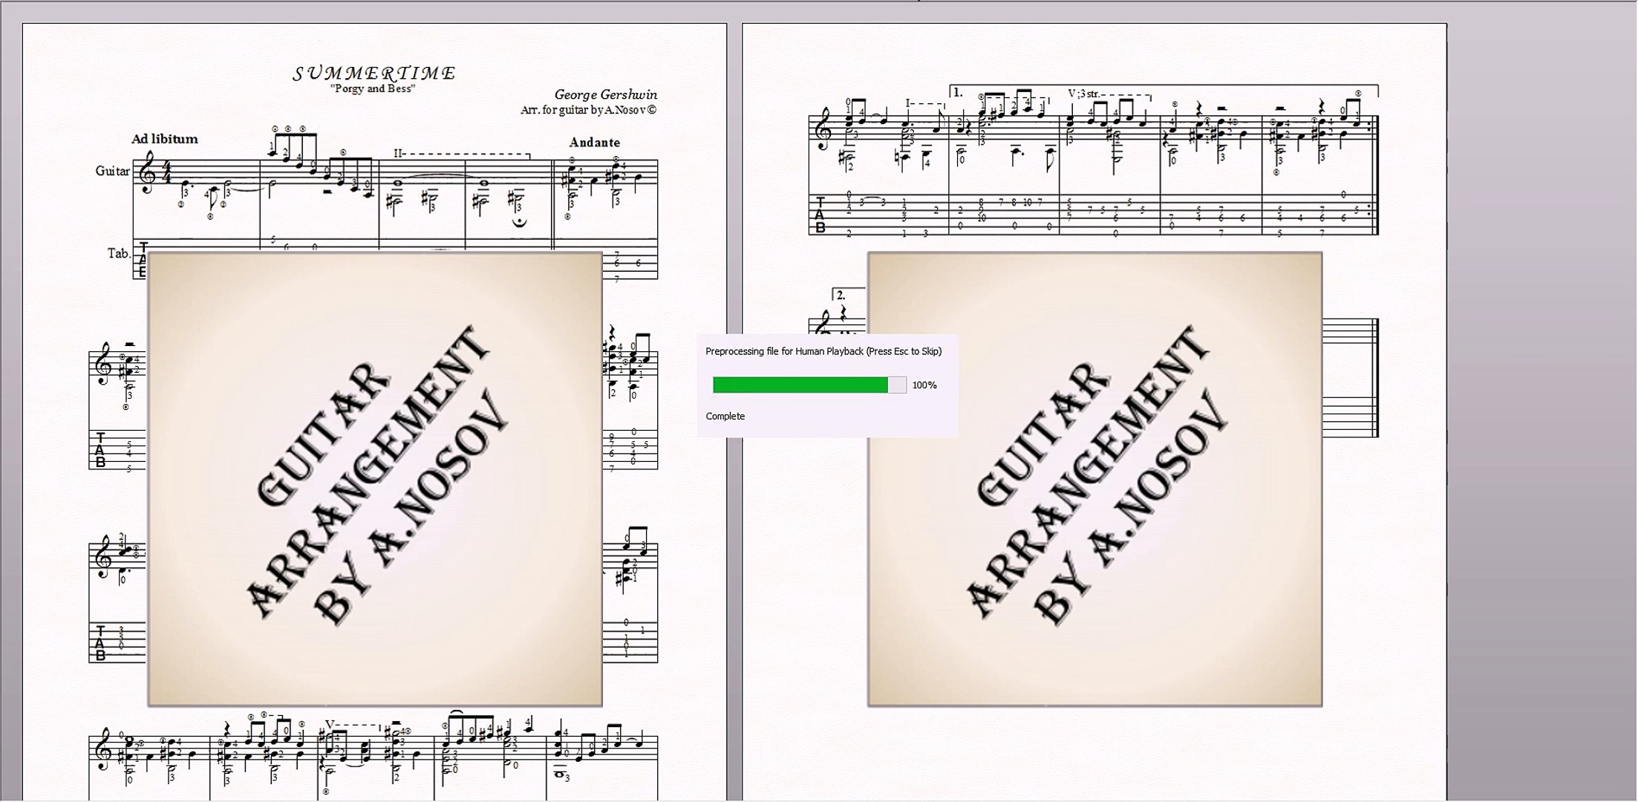Click the 'Preprocessing file for Human Playback' message
1638x802 pixels.
coord(823,351)
